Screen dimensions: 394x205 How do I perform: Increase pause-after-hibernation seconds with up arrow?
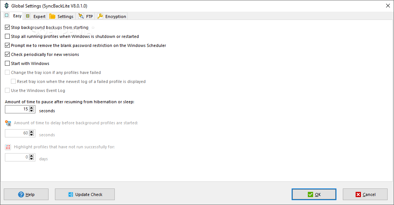point(31,107)
